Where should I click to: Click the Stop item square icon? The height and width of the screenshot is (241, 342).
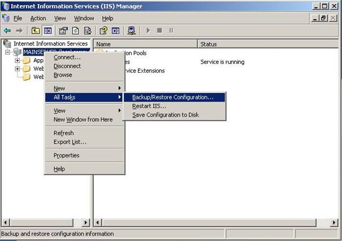pos(159,30)
